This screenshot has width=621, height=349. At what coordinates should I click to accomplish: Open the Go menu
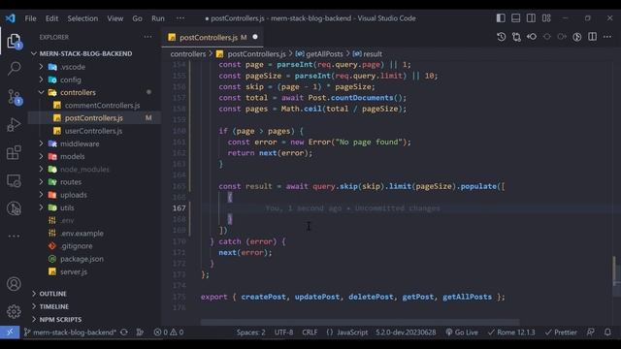[137, 18]
